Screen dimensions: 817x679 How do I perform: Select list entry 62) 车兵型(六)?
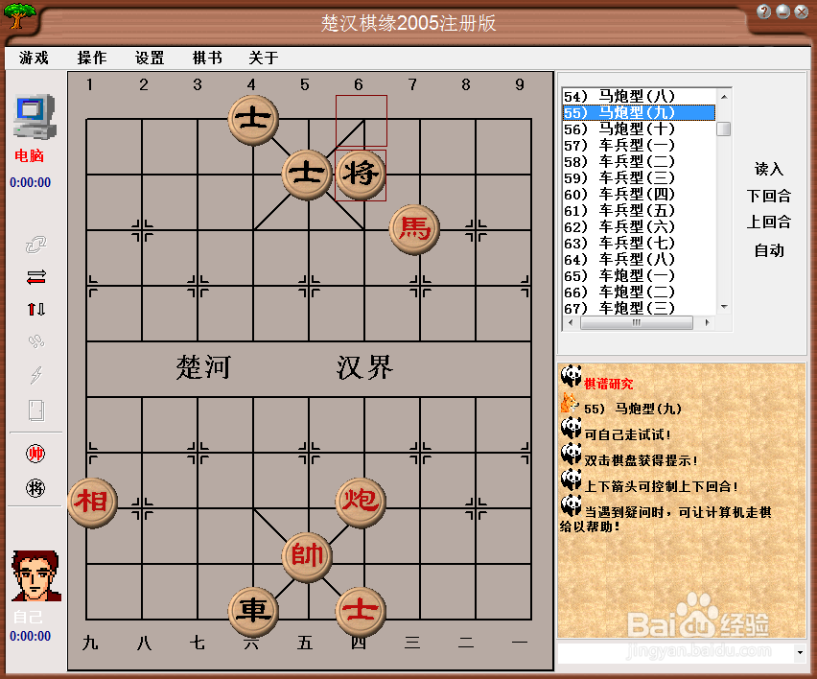tap(639, 226)
